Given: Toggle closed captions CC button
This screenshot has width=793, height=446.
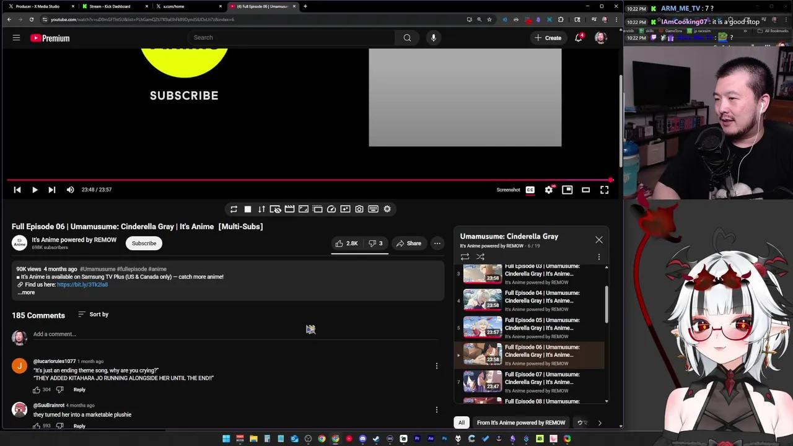Looking at the screenshot, I should point(530,190).
